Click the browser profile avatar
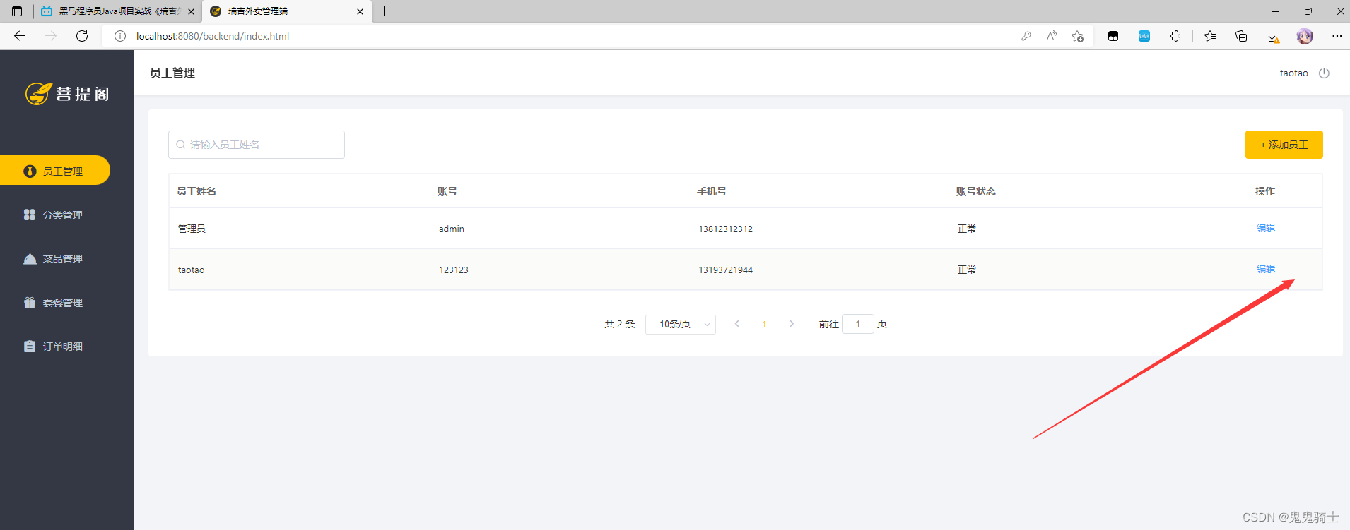The image size is (1350, 530). click(x=1305, y=36)
